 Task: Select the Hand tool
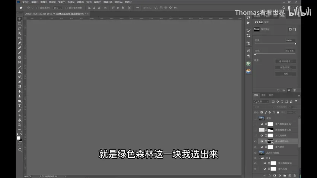(20, 120)
